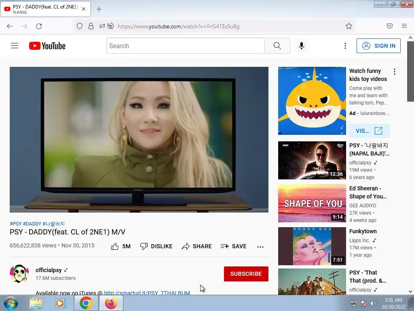414x311 pixels.
Task: Click the VIS... ad visit button
Action: pos(369,131)
